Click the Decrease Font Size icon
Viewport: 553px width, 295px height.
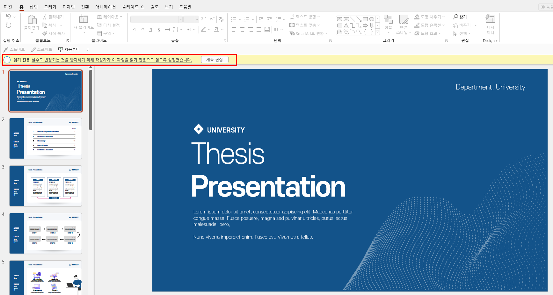(212, 19)
